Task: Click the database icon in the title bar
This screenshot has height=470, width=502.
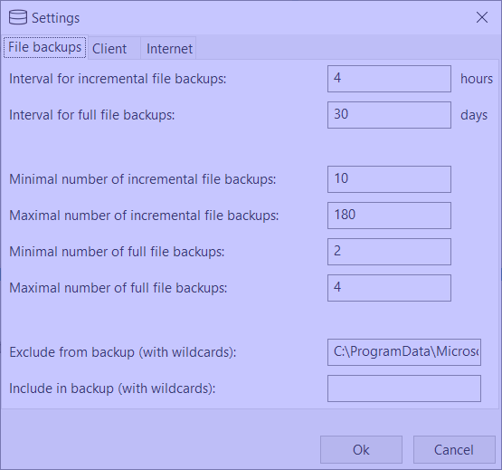Action: pyautogui.click(x=17, y=17)
